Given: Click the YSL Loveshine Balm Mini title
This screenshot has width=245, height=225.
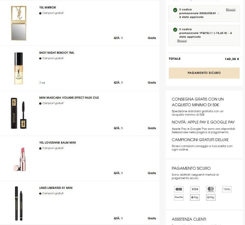Looking at the screenshot, I should point(57,143).
